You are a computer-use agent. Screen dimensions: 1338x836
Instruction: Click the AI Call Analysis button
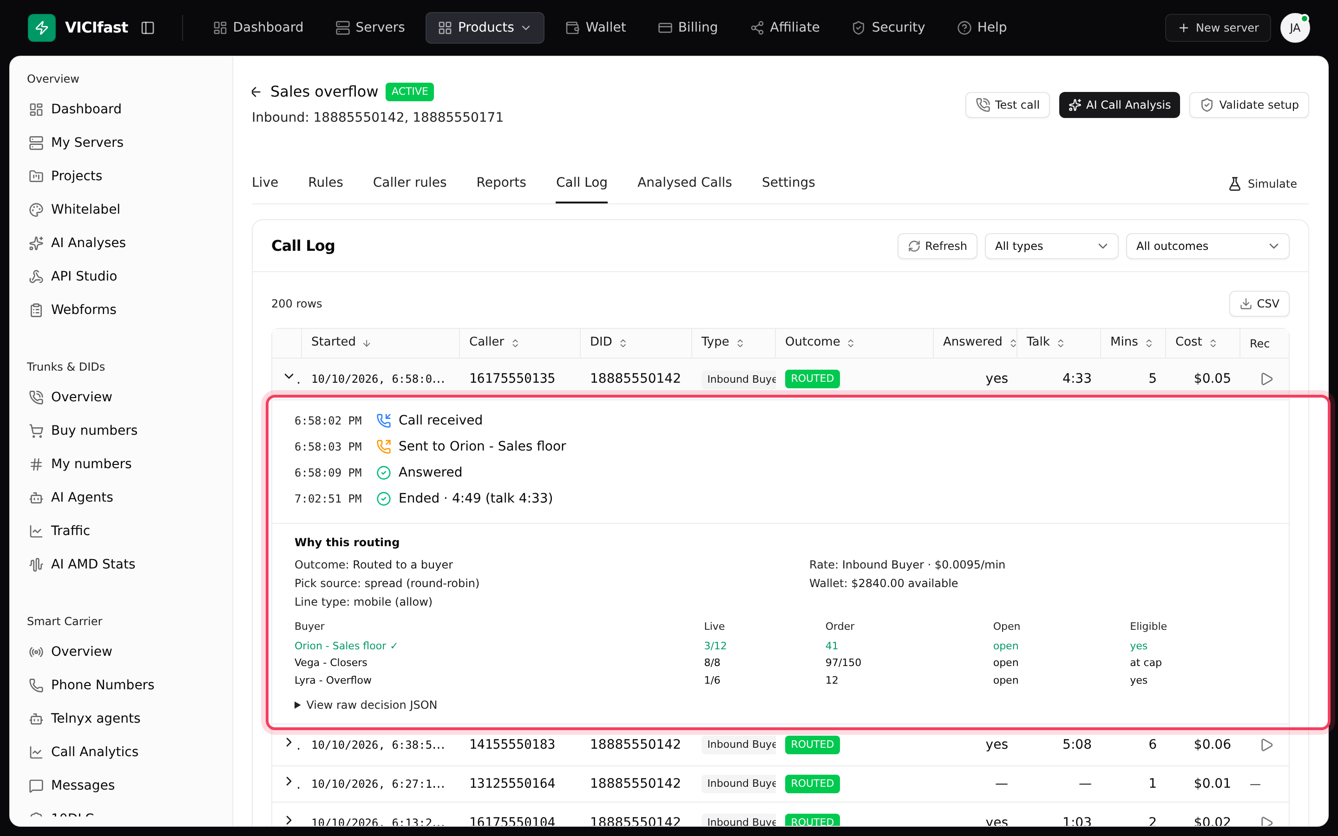[x=1119, y=105]
